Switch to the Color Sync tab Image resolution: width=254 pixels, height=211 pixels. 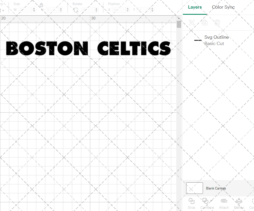click(x=223, y=7)
